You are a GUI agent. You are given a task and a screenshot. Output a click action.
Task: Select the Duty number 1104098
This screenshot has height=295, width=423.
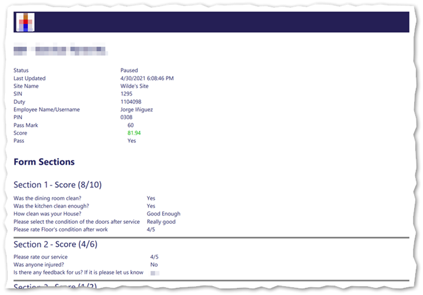pos(131,102)
